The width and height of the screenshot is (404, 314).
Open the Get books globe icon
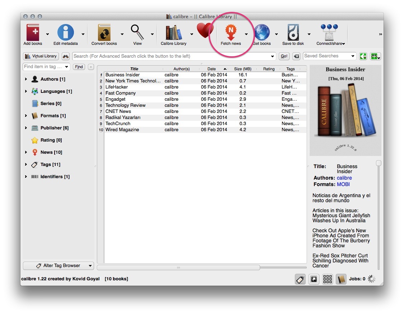point(262,32)
